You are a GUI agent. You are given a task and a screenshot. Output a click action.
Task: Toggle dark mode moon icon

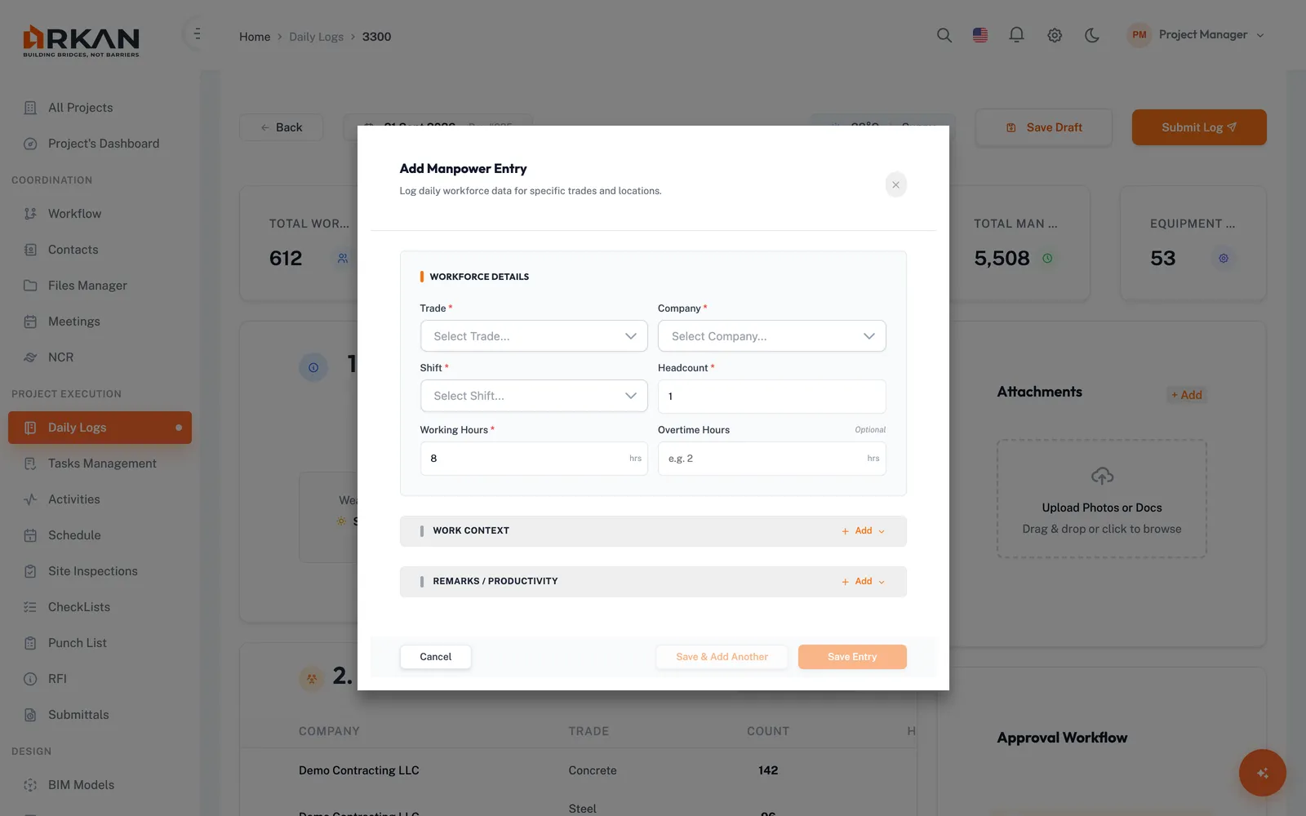(x=1092, y=35)
